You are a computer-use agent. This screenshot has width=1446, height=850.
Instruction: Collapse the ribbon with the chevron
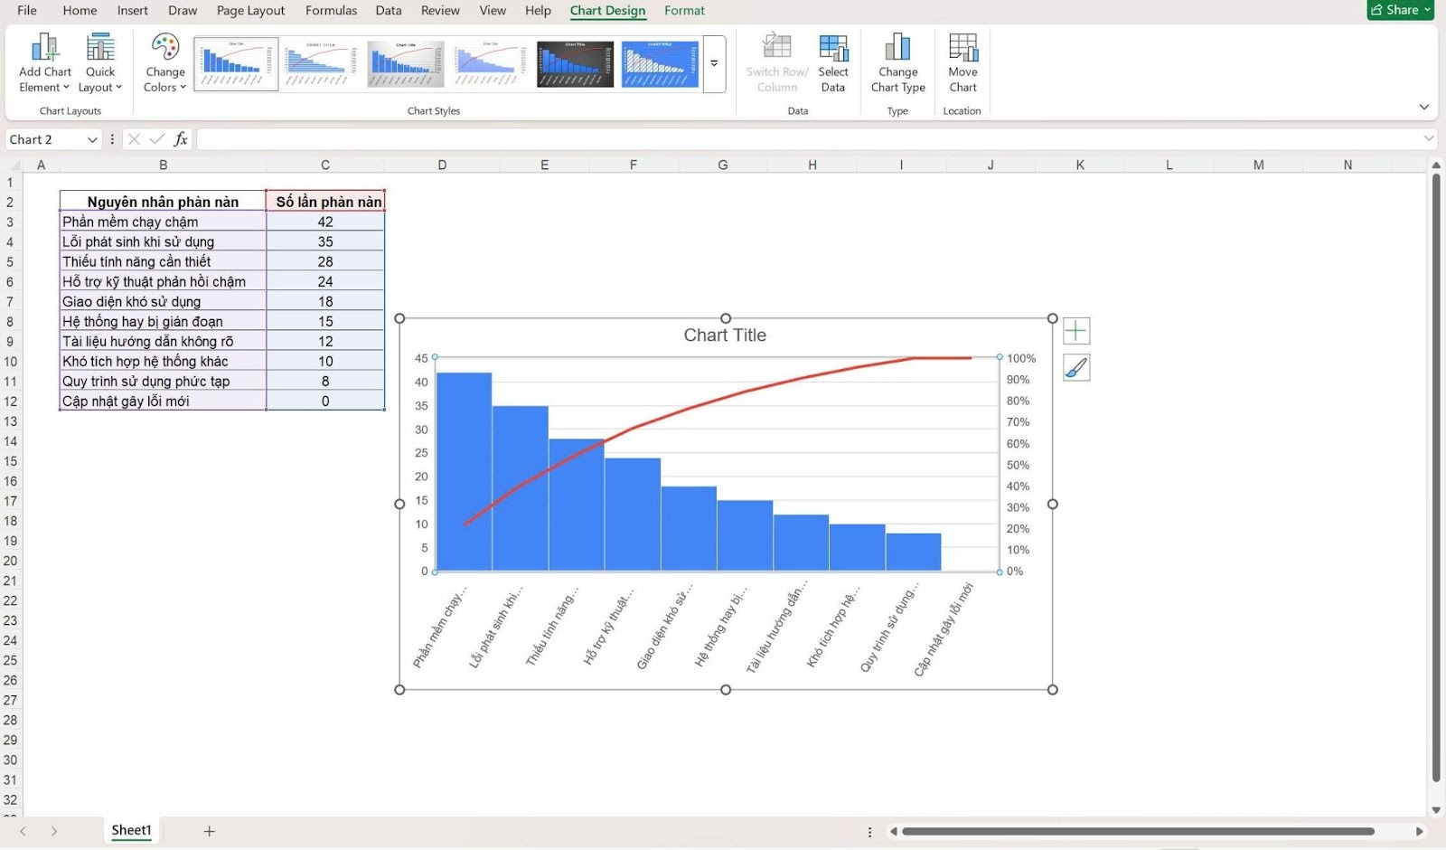1423,108
